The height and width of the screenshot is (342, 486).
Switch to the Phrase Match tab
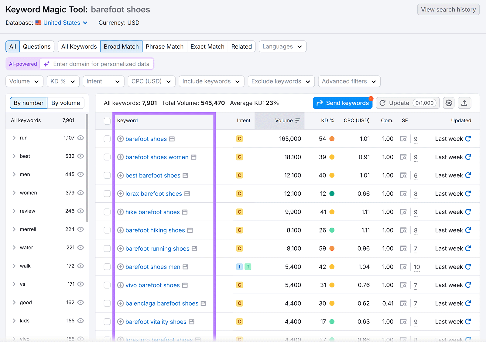[164, 46]
